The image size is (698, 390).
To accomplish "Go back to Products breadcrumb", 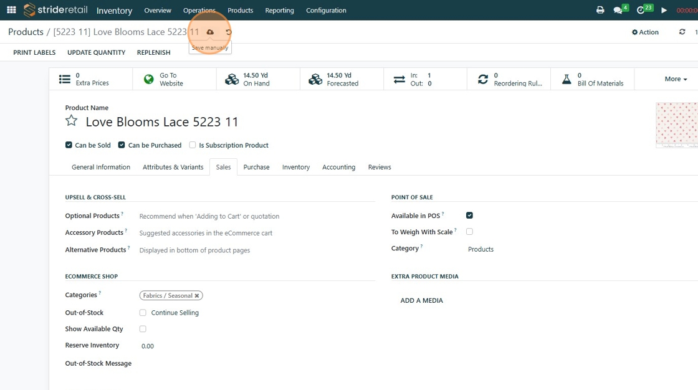I will [x=26, y=32].
